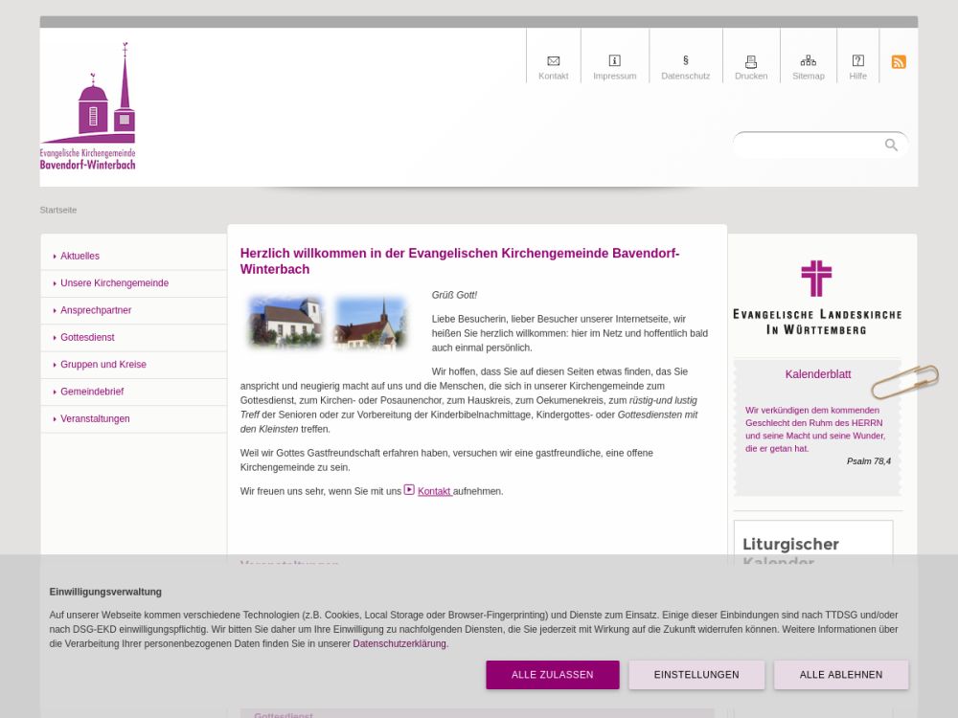
Task: Click the EINSTELLUNGEN consent button
Action: pos(696,675)
